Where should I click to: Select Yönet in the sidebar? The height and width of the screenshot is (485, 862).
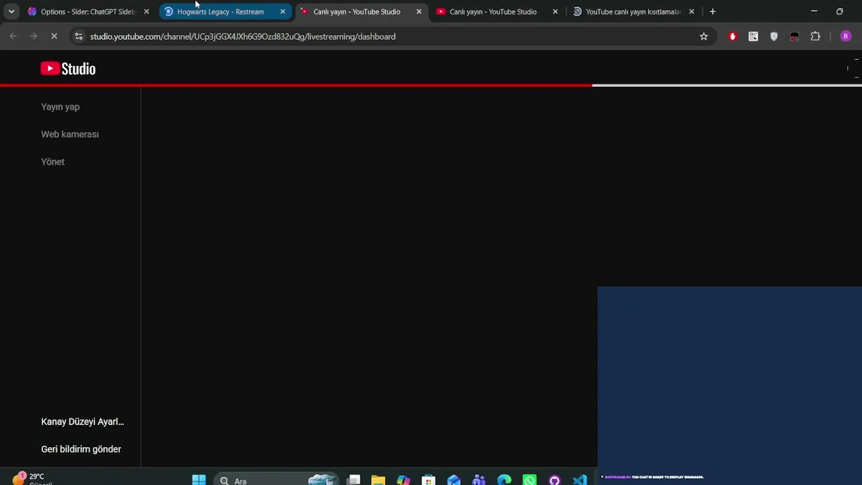[x=53, y=162]
